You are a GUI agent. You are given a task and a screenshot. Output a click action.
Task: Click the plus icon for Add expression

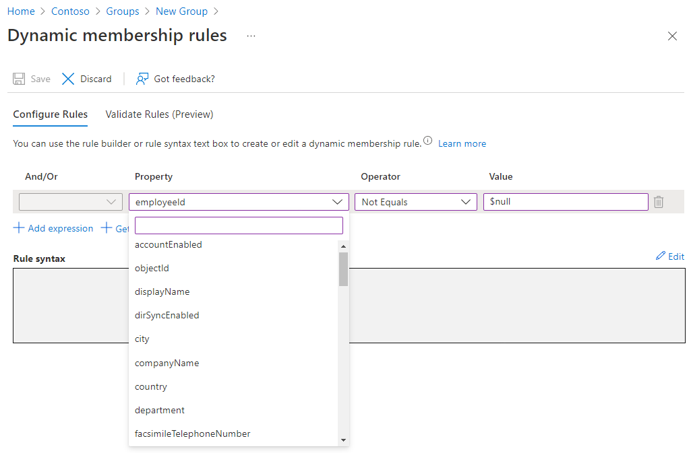coord(19,228)
